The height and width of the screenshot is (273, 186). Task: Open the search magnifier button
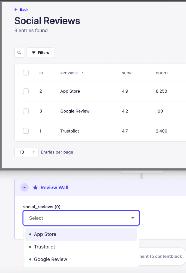tap(19, 52)
